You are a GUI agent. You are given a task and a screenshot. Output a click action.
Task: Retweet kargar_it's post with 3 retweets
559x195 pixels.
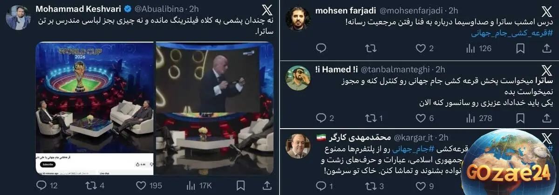[374, 187]
